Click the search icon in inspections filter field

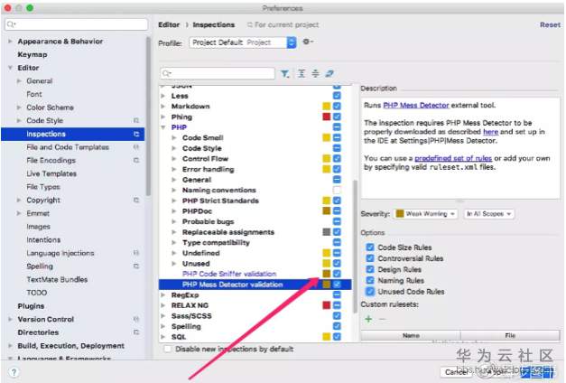(x=167, y=73)
